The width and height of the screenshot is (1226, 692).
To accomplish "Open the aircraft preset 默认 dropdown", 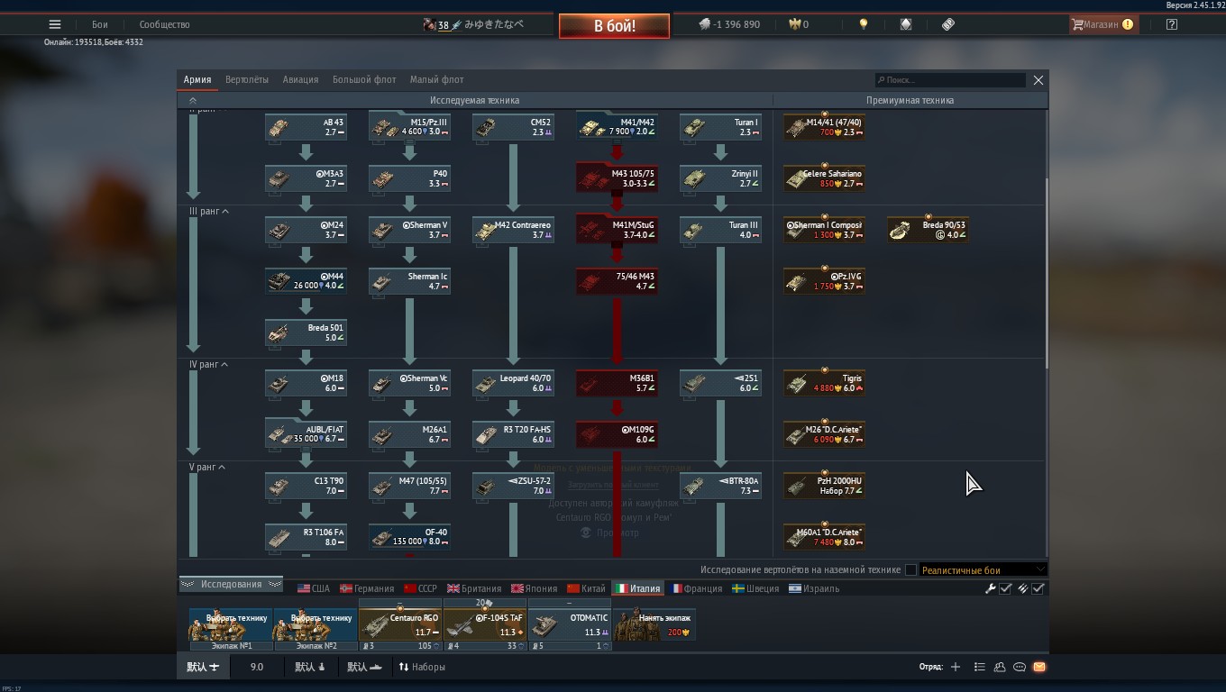I will (203, 667).
